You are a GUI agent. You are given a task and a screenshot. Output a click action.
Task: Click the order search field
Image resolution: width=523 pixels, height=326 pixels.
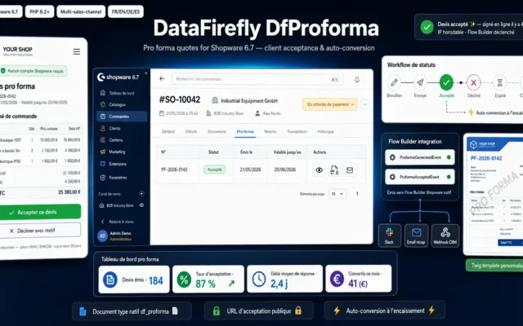(x=257, y=79)
